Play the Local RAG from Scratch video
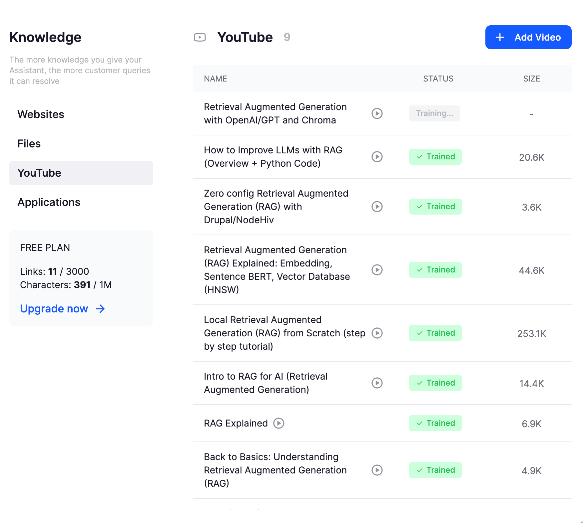The height and width of the screenshot is (523, 583). point(377,333)
